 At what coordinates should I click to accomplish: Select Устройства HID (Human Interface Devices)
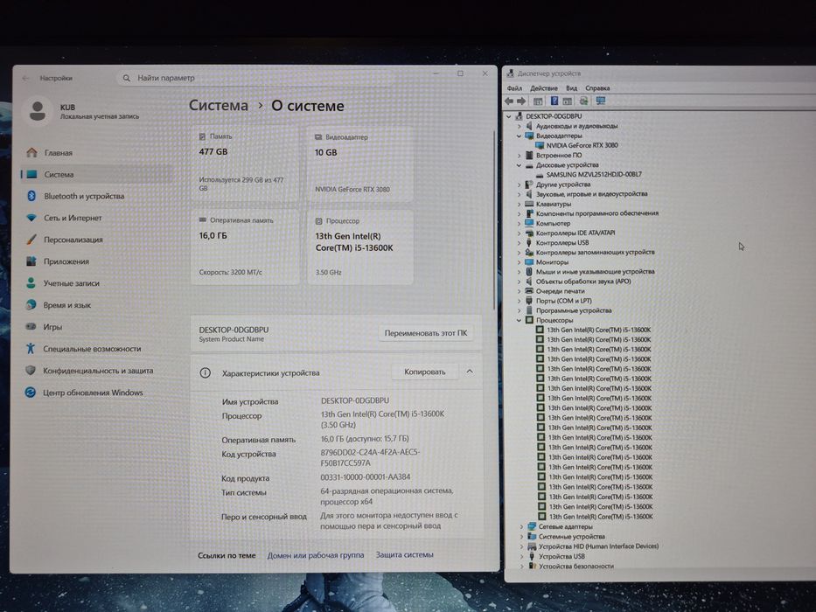pyautogui.click(x=598, y=546)
